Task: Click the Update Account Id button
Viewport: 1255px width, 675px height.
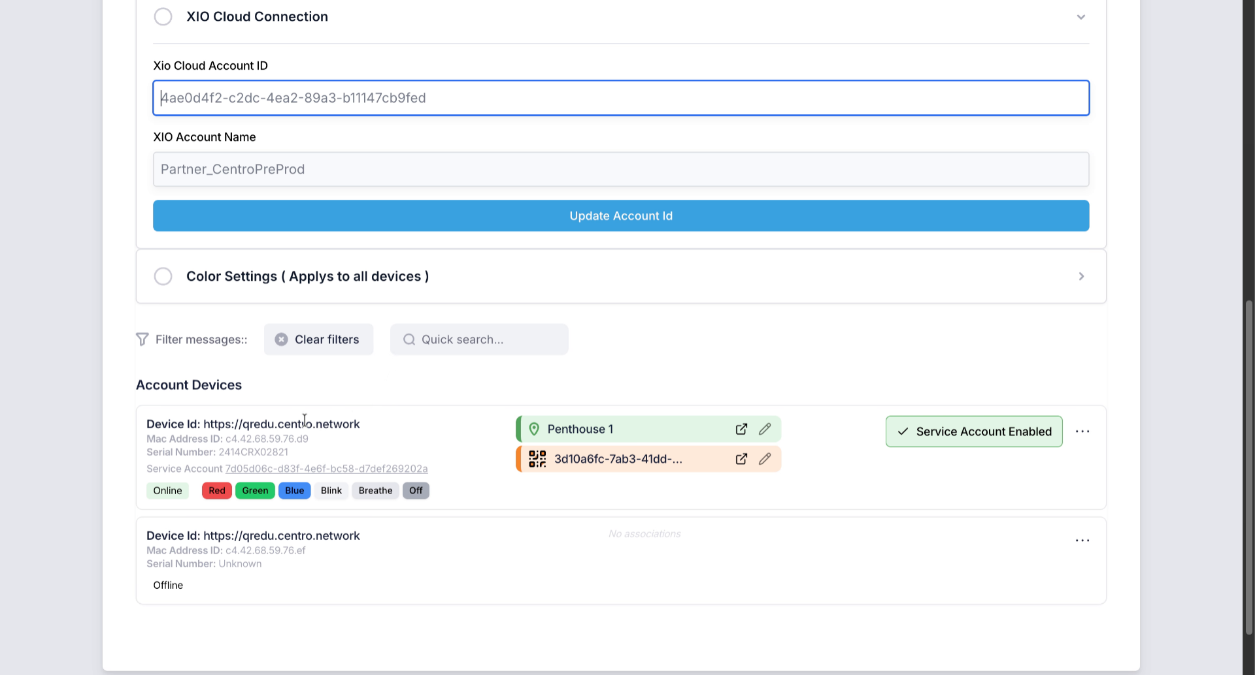Action: (620, 215)
